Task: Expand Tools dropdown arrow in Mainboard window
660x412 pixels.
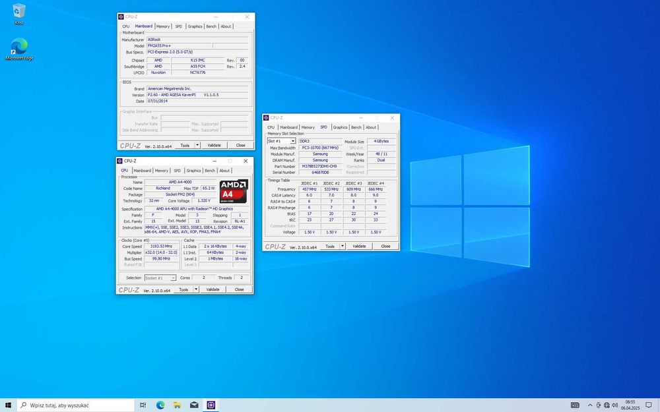Action: tap(197, 146)
